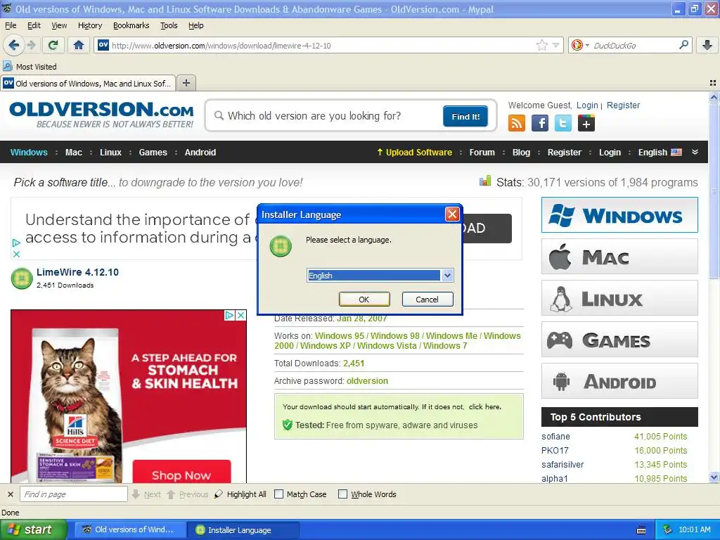Expand the site nav double-chevron menu

tap(695, 152)
